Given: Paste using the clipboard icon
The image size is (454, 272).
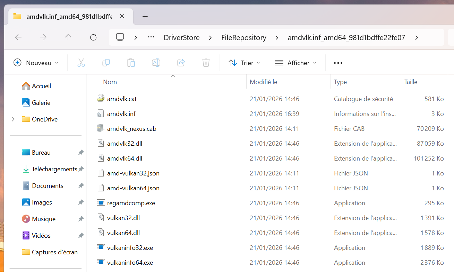Looking at the screenshot, I should (x=131, y=63).
